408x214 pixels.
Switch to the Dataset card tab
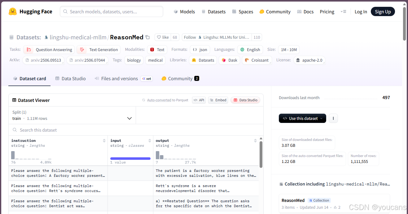coord(29,79)
